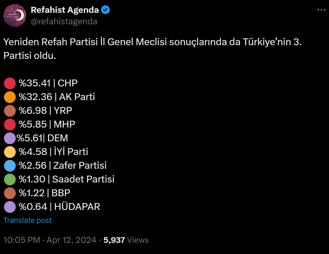Viewport: 329px width, 254px height.
Task: Open the @refahistagenda handle link
Action: pyautogui.click(x=64, y=21)
